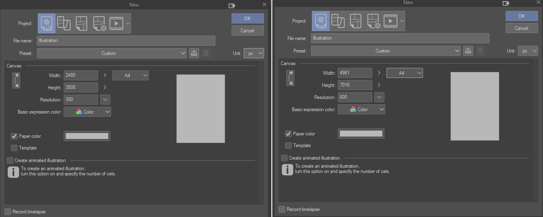
Task: Click arrow beside Height 3508 field
Action: [105, 87]
